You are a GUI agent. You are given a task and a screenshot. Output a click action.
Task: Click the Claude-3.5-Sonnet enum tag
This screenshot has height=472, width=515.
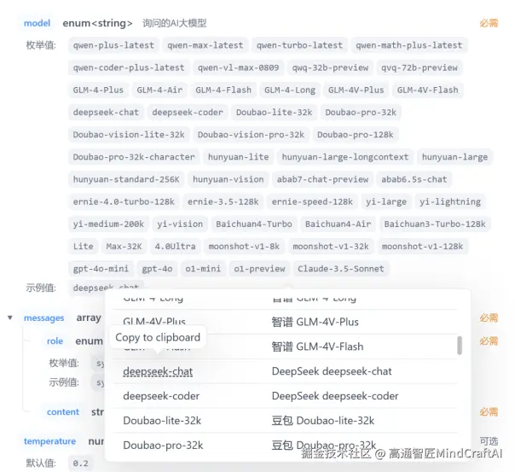pyautogui.click(x=341, y=269)
